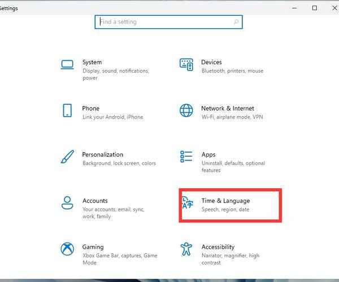Click the Accessibility figure icon

(x=186, y=249)
